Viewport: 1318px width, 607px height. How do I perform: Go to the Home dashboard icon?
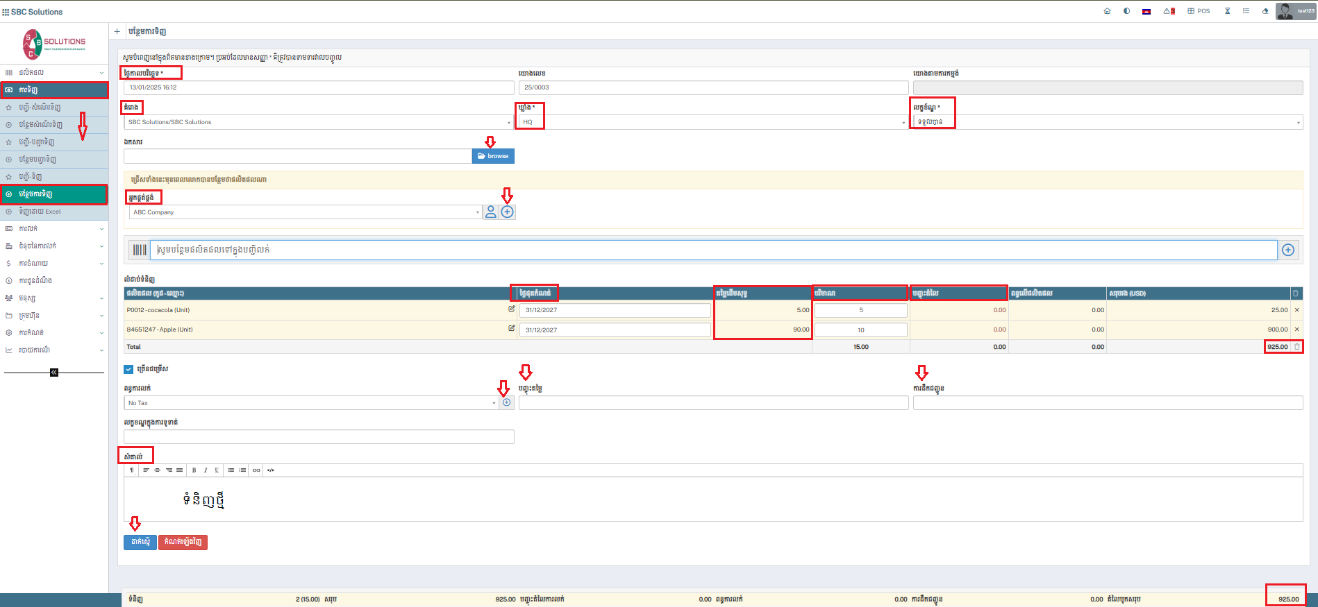(x=1107, y=11)
